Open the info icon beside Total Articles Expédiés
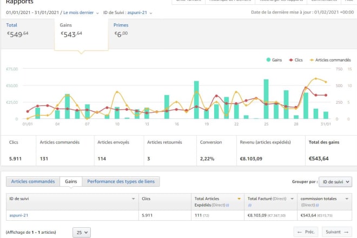 pos(227,205)
